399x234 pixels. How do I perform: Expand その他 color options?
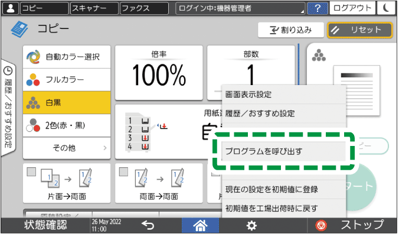pos(67,148)
